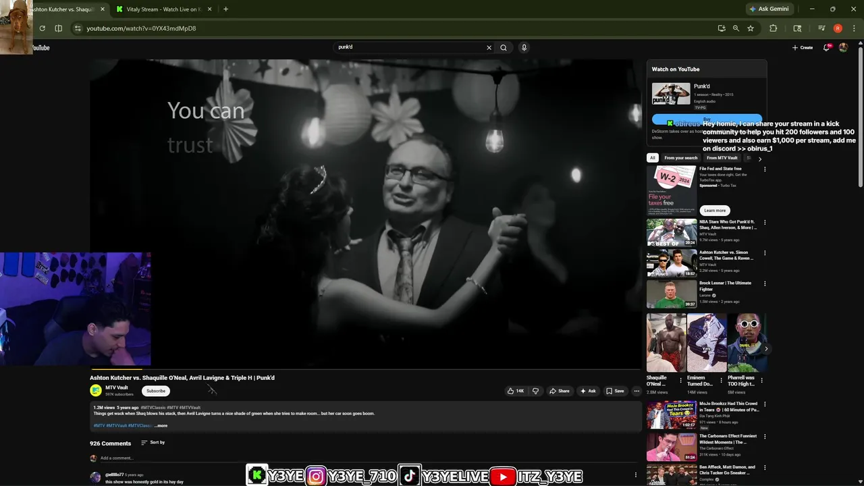The height and width of the screenshot is (486, 864).
Task: Show more filter chips with arrow
Action: click(x=760, y=159)
